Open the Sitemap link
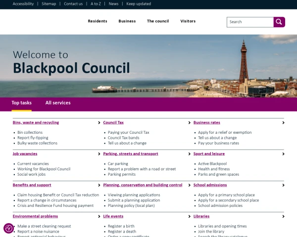 point(49,4)
